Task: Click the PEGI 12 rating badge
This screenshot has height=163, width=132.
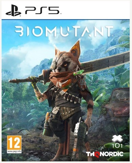Action: pyautogui.click(x=14, y=144)
